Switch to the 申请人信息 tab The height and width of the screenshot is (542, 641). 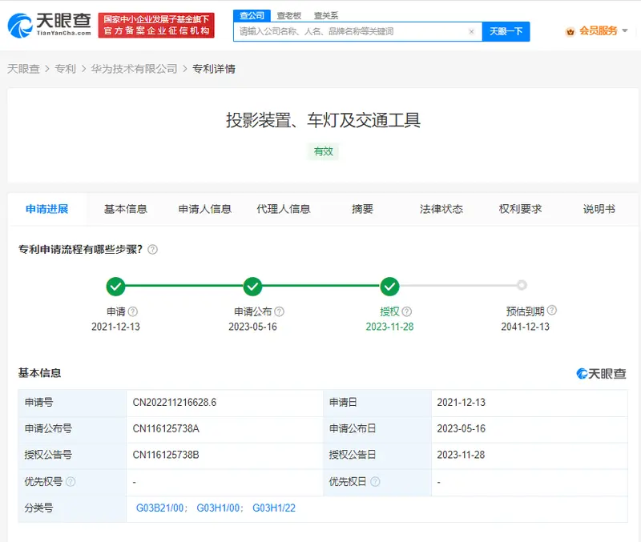coord(205,209)
